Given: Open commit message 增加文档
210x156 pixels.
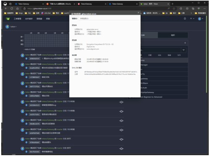Looking at the screenshot, I should [45, 96].
